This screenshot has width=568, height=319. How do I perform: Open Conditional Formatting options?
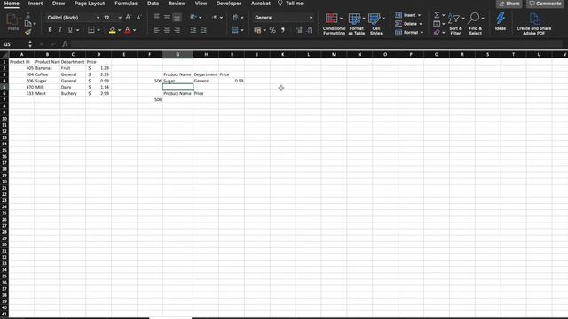[x=334, y=24]
